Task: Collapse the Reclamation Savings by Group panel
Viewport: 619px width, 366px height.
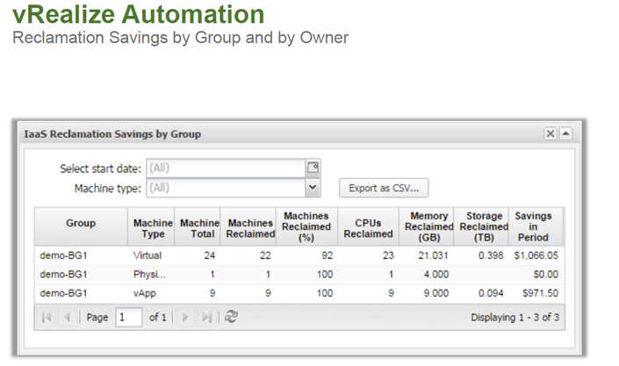Action: (x=565, y=133)
